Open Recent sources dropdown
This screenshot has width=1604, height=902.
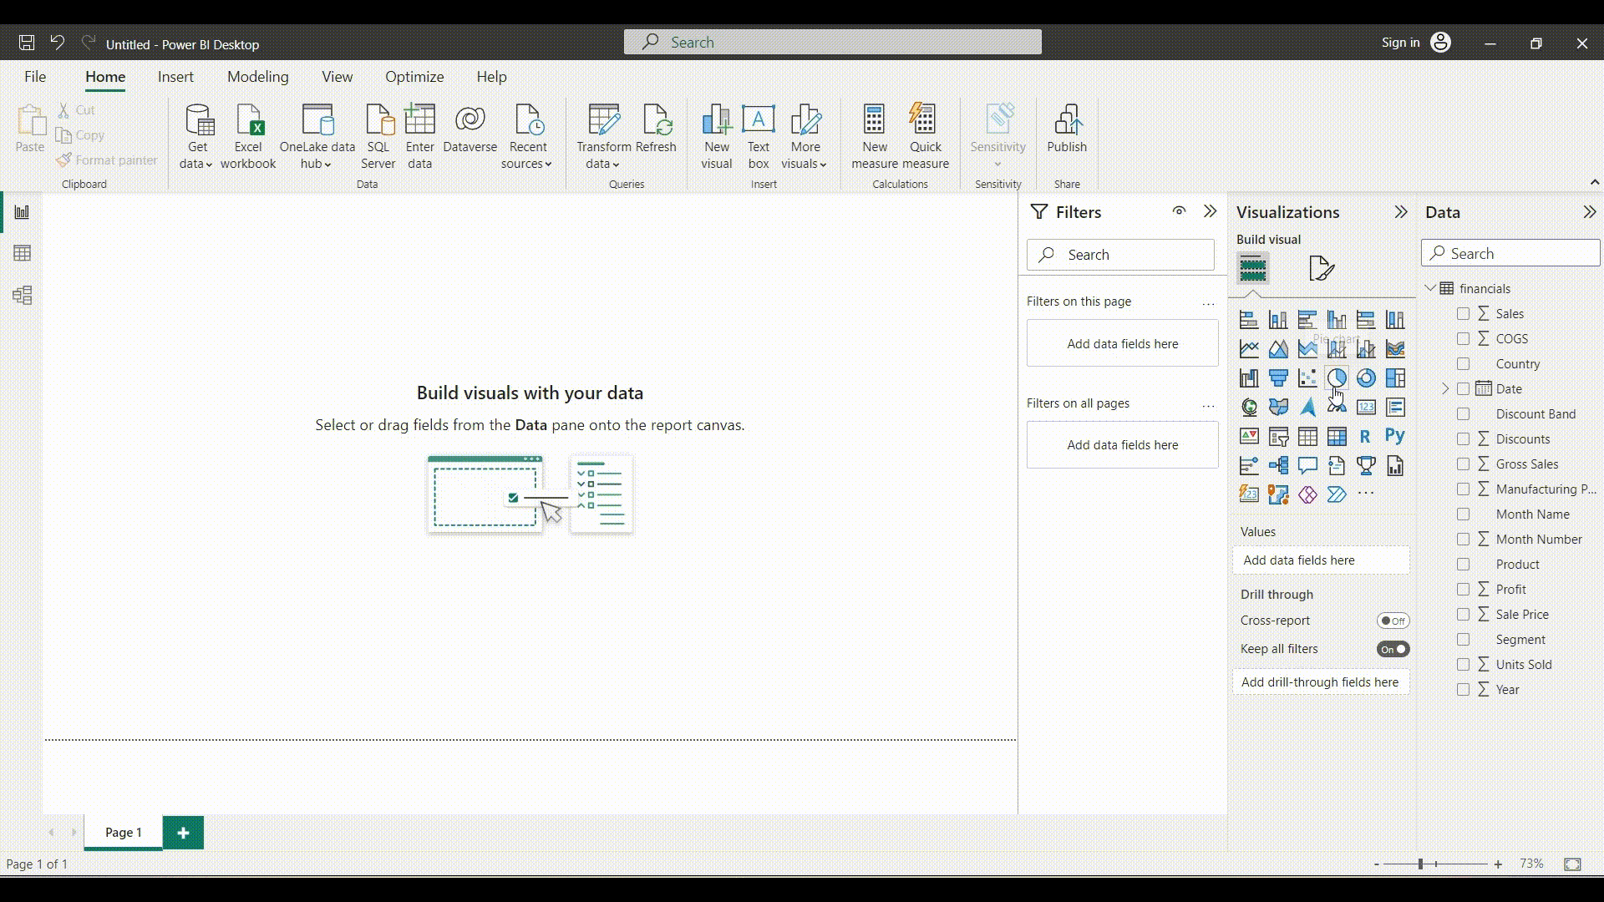click(x=528, y=137)
